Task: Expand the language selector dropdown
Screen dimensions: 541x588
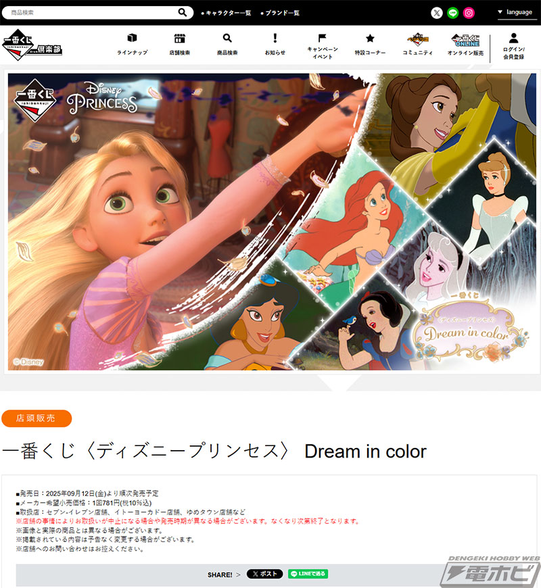Action: (517, 11)
